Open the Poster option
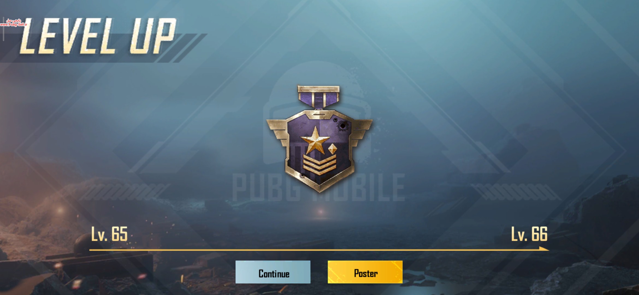The height and width of the screenshot is (295, 639). point(365,272)
